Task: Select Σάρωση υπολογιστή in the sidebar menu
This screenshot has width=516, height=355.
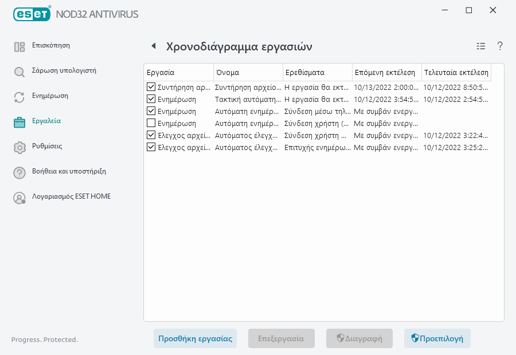Action: [x=63, y=70]
